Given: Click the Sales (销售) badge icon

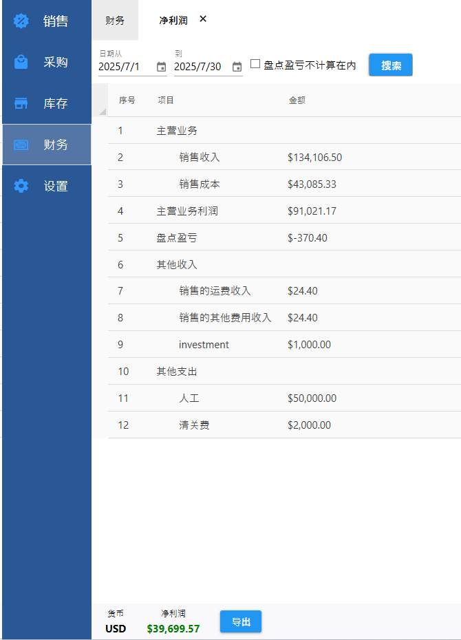Looking at the screenshot, I should (21, 21).
